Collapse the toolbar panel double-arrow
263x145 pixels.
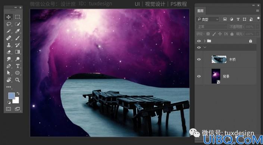click(x=16, y=7)
